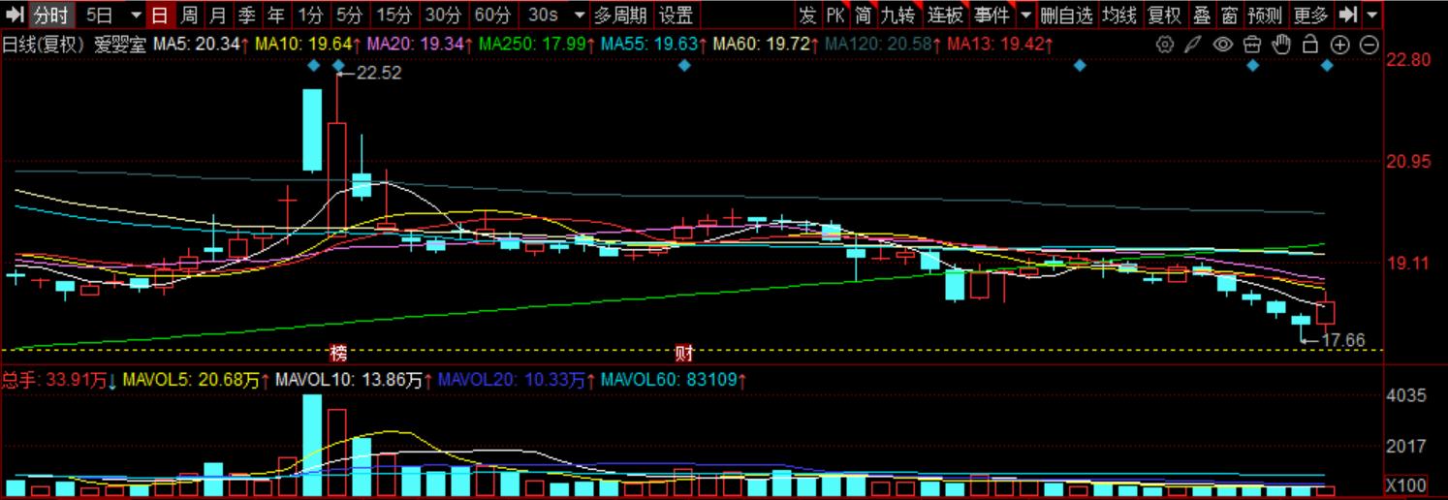Click the left collapse arrow icon beside 分时
1448x500 pixels.
(15, 16)
